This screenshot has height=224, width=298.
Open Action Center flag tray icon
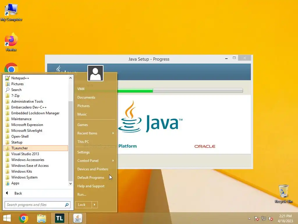(x=256, y=218)
